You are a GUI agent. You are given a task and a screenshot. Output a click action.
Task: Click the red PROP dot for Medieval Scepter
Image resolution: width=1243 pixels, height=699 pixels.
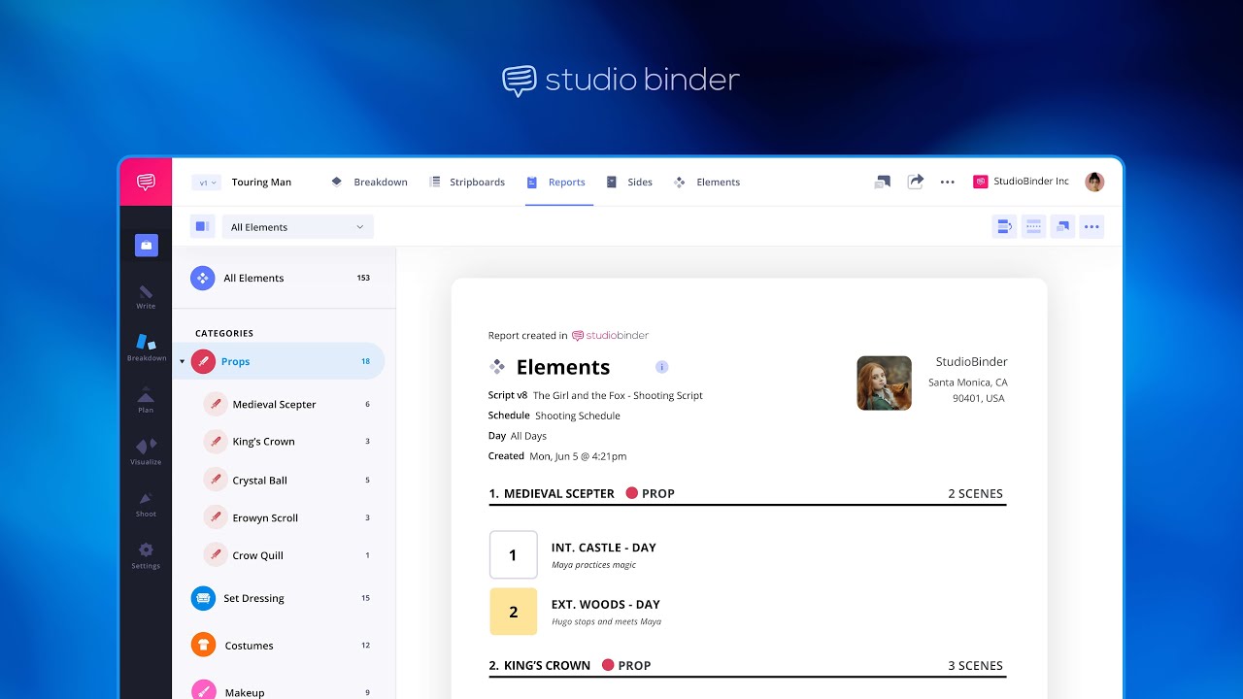click(x=631, y=493)
